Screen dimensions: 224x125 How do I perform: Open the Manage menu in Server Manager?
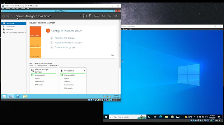point(96,16)
